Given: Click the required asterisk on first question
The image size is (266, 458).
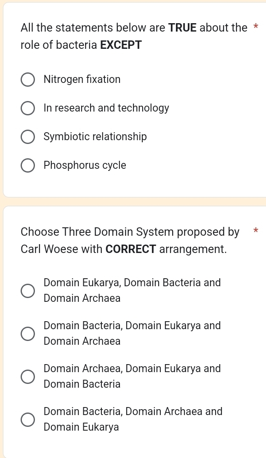Looking at the screenshot, I should coord(255,26).
